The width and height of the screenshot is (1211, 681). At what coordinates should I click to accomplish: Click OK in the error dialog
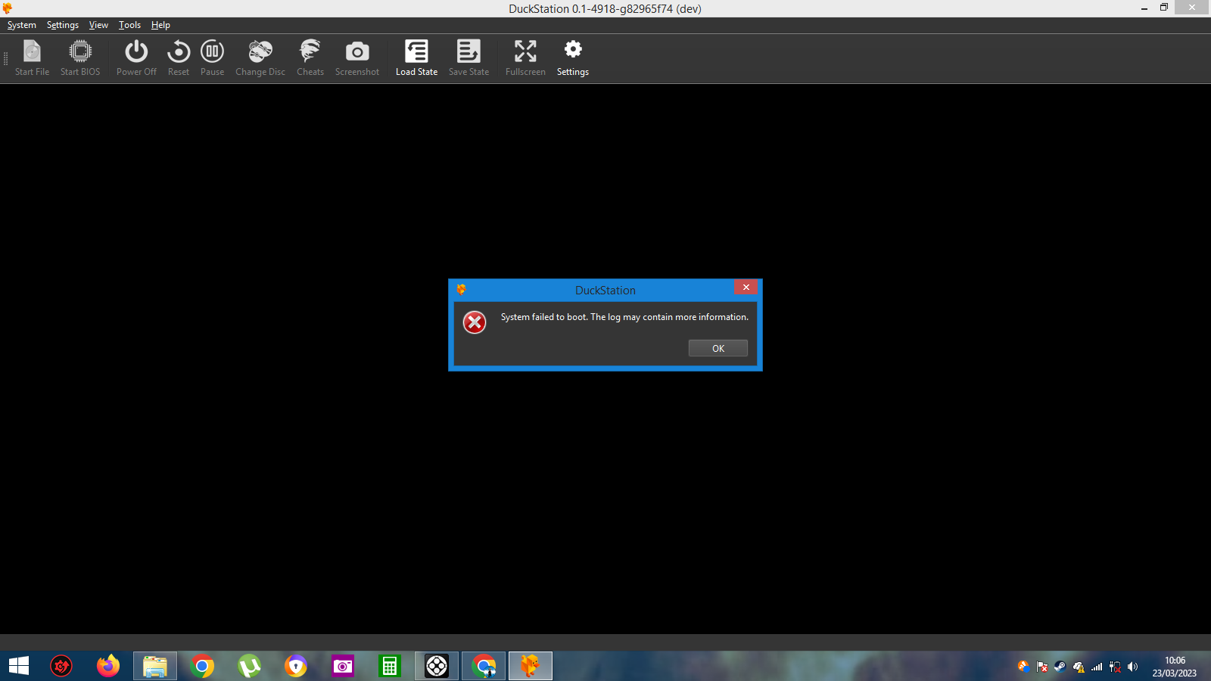[x=718, y=348]
